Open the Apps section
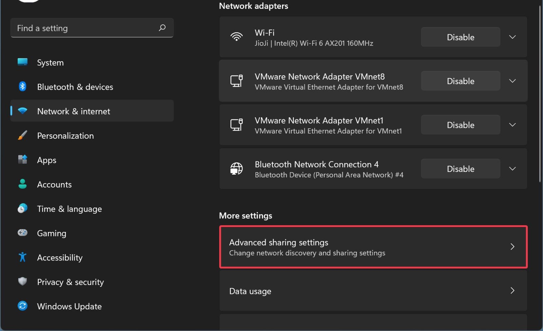 pos(92,160)
